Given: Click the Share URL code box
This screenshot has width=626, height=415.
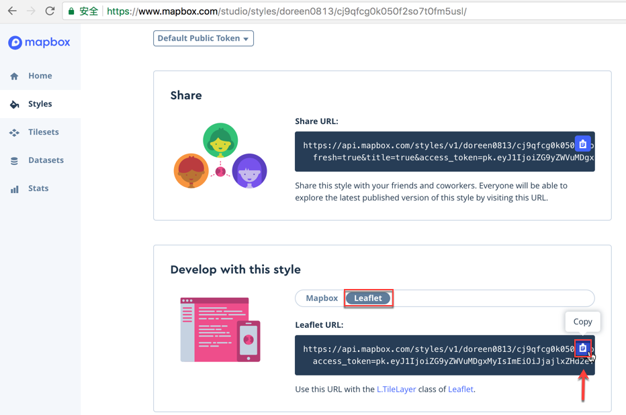Looking at the screenshot, I should [445, 152].
